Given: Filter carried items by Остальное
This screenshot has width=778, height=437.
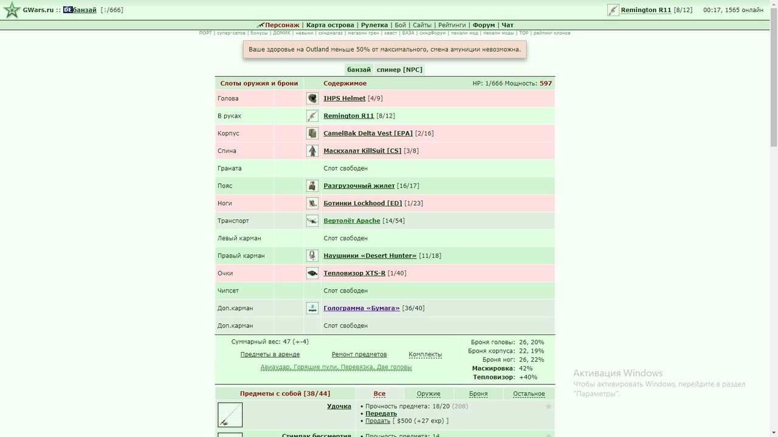Looking at the screenshot, I should click(x=529, y=394).
